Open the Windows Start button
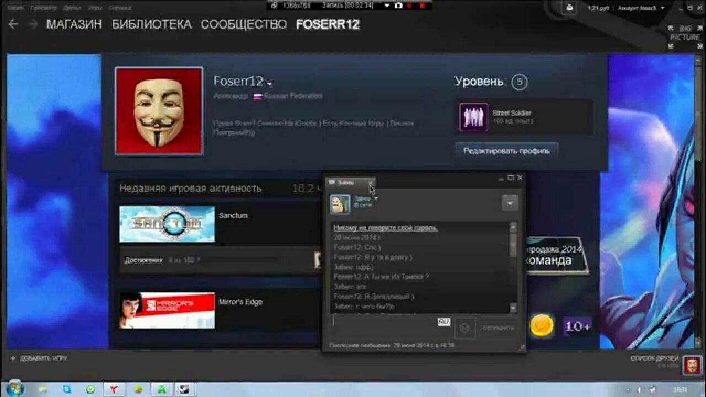Image resolution: width=706 pixels, height=397 pixels. (14, 389)
